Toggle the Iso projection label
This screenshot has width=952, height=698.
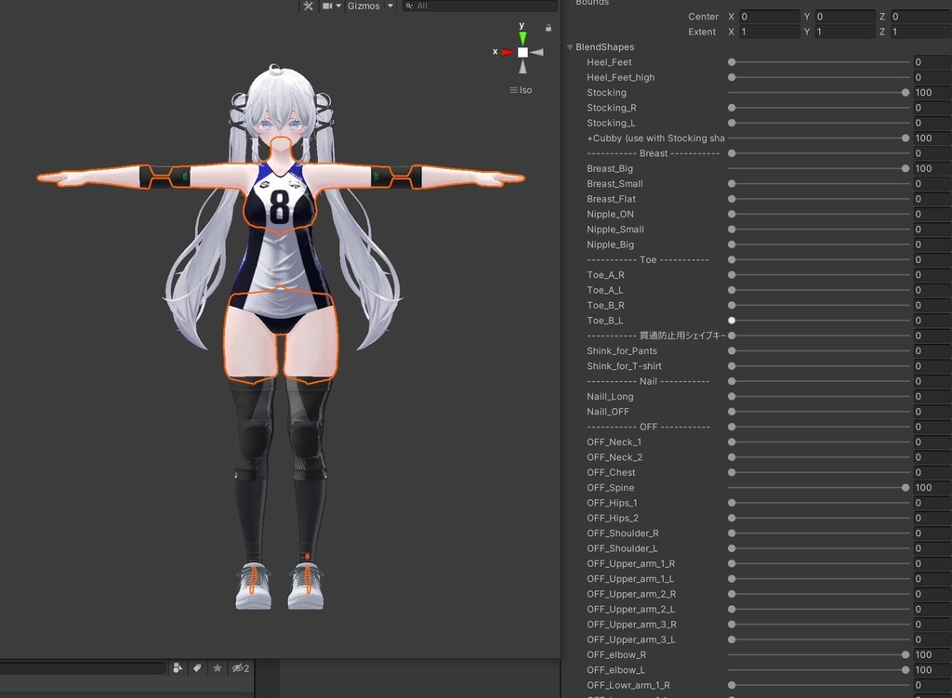tap(521, 90)
